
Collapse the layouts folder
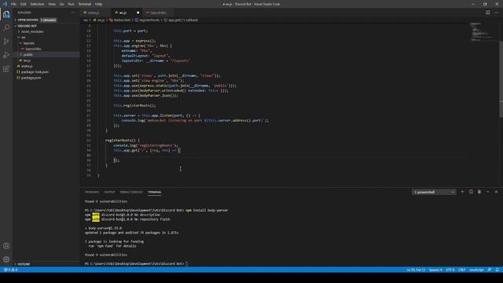[28, 43]
